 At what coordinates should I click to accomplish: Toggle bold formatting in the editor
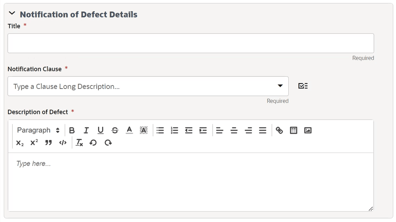click(x=72, y=130)
